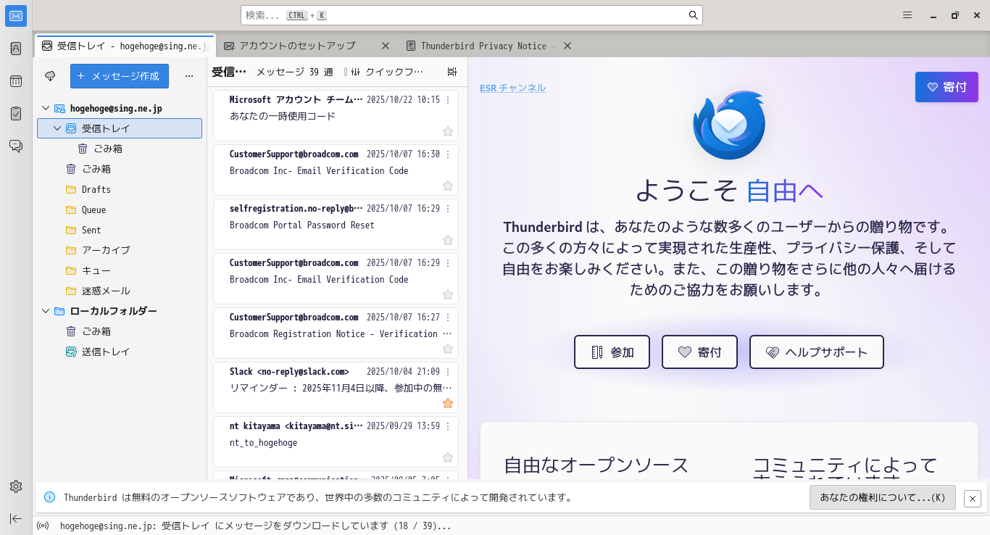The image size is (990, 535).
Task: Open the Broadcom Registration Notice message
Action: [x=336, y=333]
